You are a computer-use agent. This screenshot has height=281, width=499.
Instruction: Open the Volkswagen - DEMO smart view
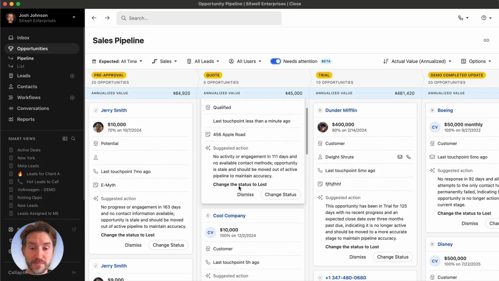(36, 190)
